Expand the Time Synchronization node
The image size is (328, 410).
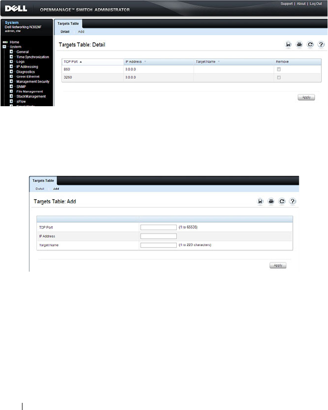(x=11, y=57)
